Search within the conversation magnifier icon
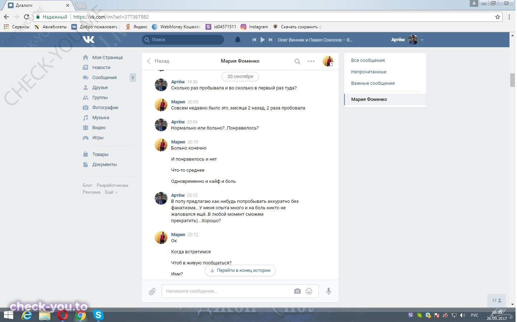The image size is (517, 322). [297, 61]
